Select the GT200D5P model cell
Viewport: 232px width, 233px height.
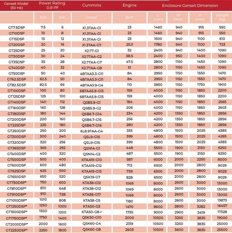click(x=17, y=119)
